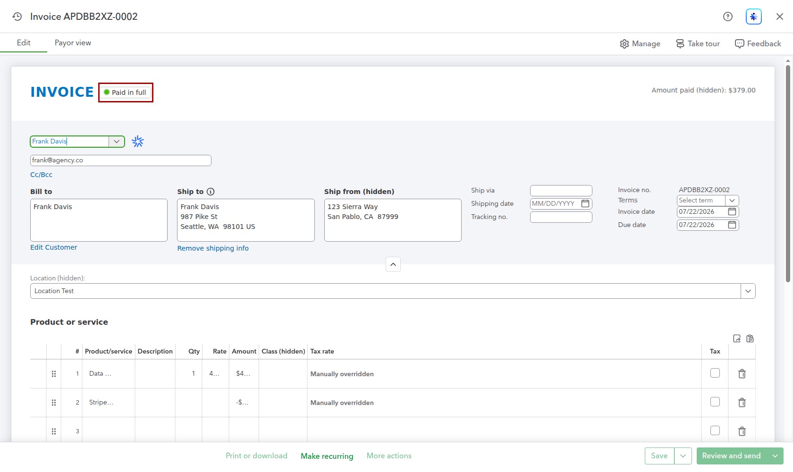
Task: Click the Qty cell in row 1
Action: tap(189, 374)
